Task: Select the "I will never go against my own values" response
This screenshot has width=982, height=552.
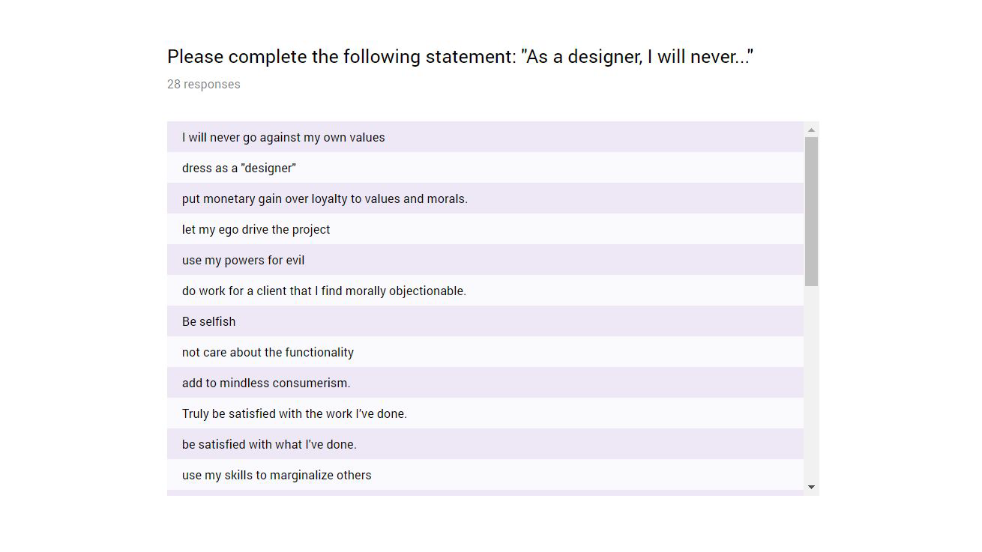Action: click(283, 137)
